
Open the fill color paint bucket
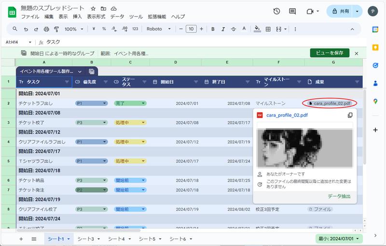click(x=257, y=29)
